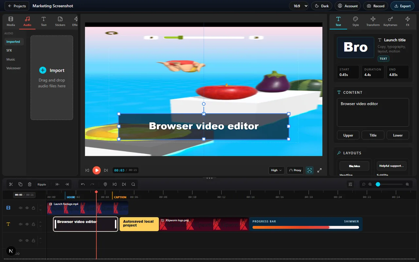Viewport: 419px width, 262px height.
Task: Switch to the FX inspector tab
Action: coord(408,21)
